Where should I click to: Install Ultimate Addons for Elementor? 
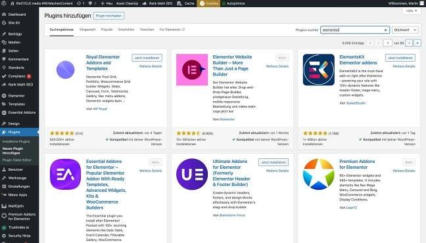[273, 162]
